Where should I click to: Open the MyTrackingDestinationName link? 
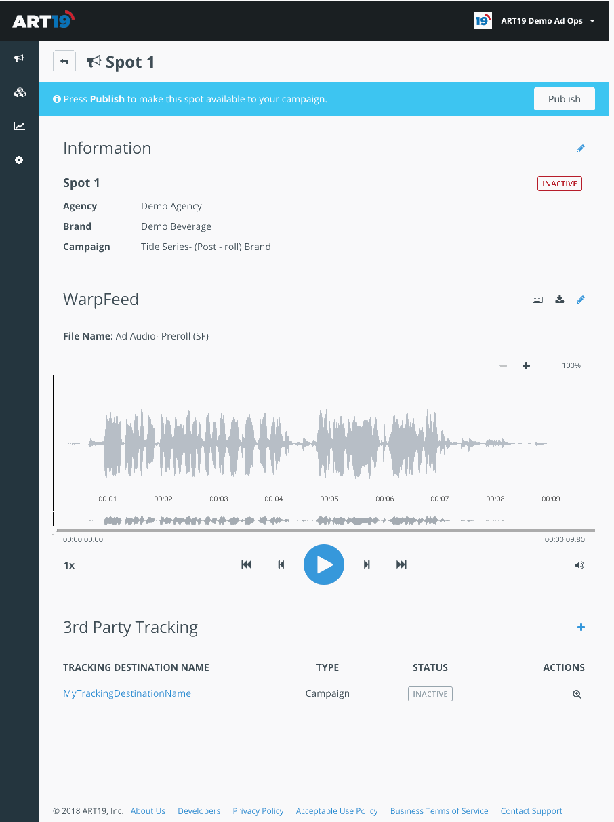[127, 693]
